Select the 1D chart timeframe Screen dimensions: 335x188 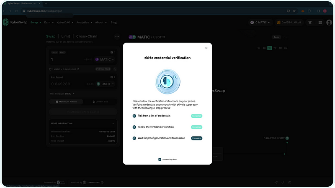[269, 48]
